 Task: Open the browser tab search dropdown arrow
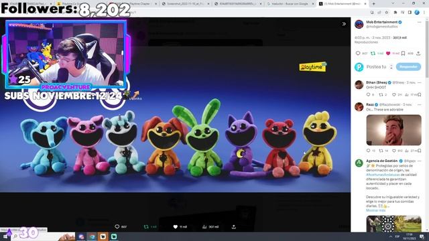[393, 3]
